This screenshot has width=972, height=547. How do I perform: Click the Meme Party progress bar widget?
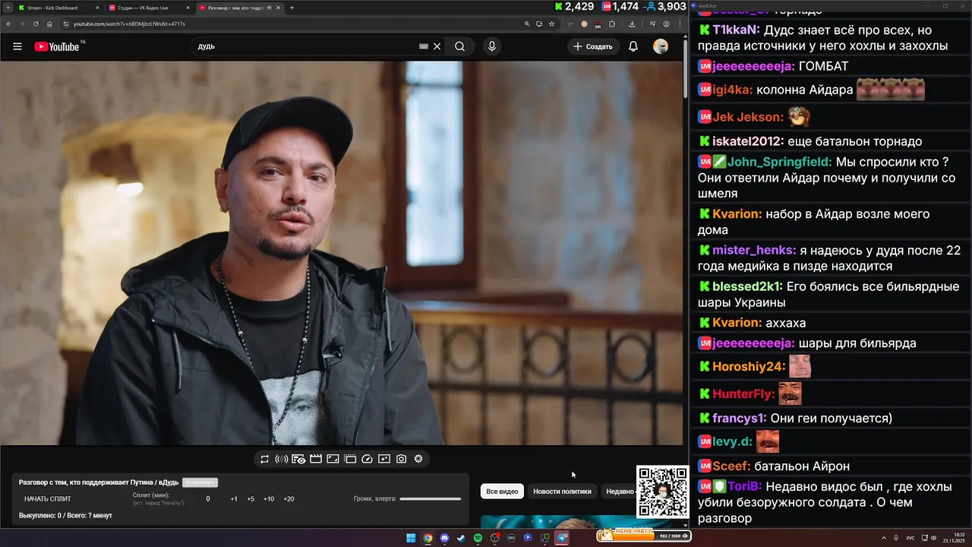tap(644, 536)
